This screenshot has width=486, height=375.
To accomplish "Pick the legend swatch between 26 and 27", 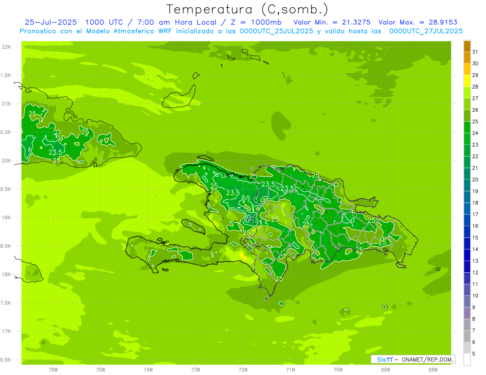I will tap(467, 104).
